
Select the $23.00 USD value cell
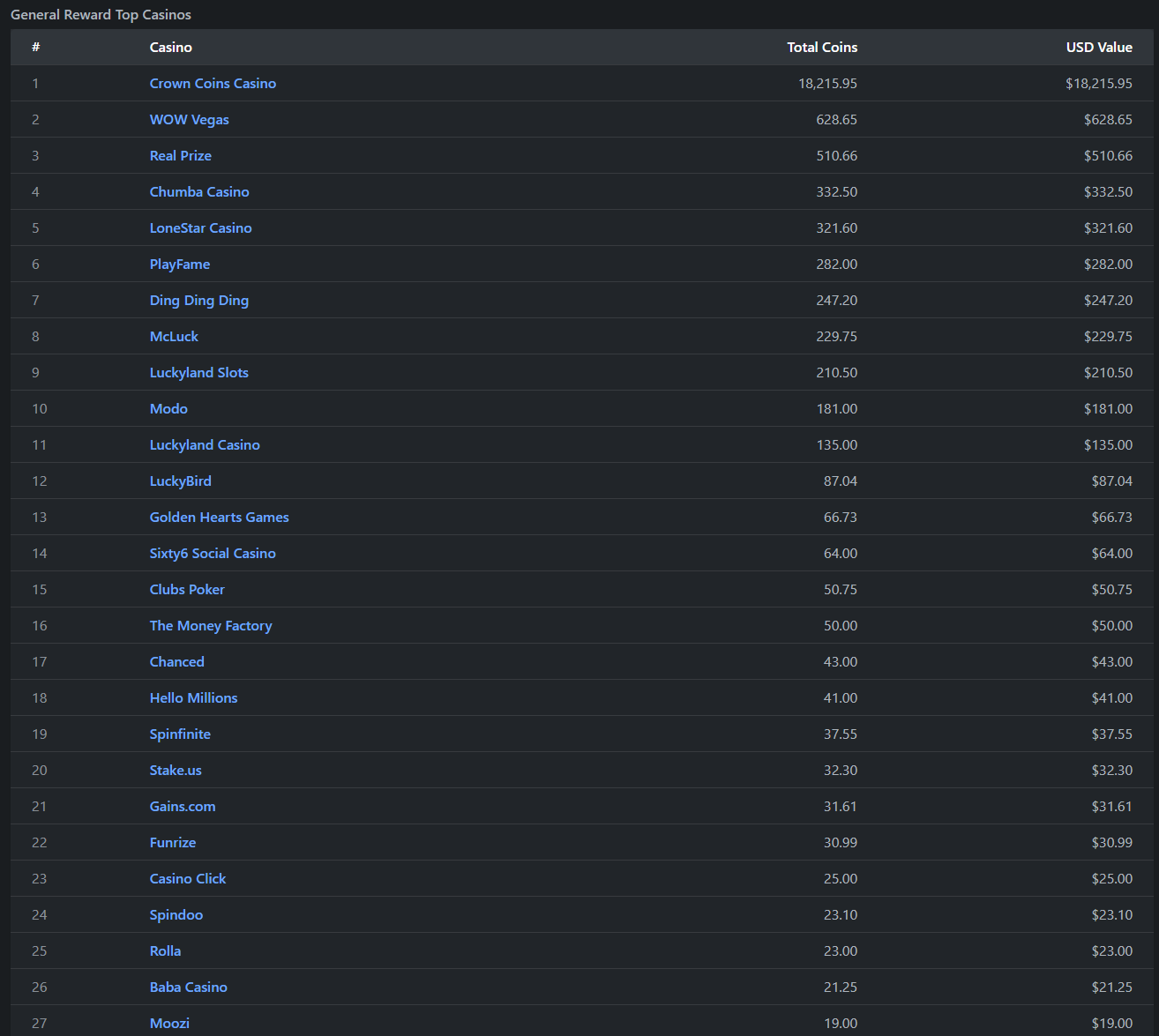coord(1111,950)
